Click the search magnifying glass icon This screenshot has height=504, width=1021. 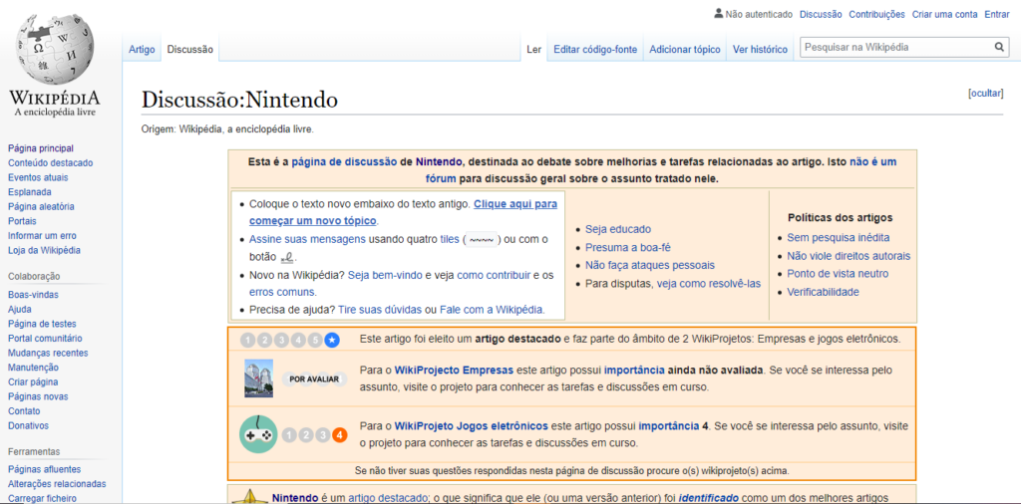pos(999,47)
